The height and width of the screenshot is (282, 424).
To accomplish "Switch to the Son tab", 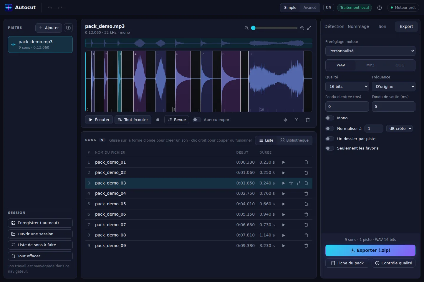I will [382, 26].
